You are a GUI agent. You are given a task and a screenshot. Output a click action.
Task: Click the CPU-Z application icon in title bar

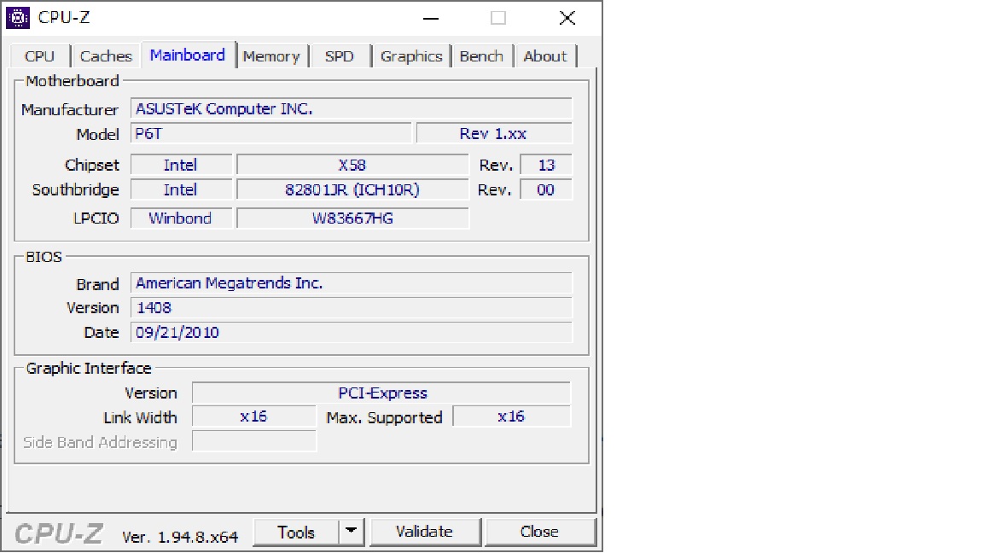[x=18, y=18]
